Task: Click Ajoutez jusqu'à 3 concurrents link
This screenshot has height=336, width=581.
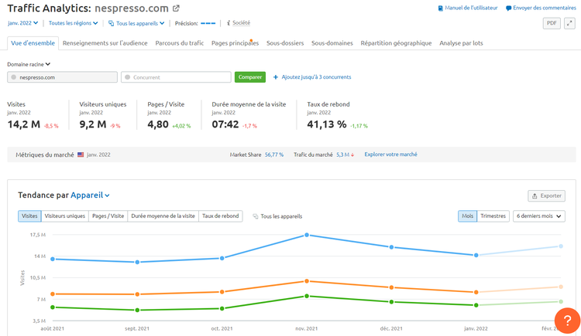Action: [316, 77]
